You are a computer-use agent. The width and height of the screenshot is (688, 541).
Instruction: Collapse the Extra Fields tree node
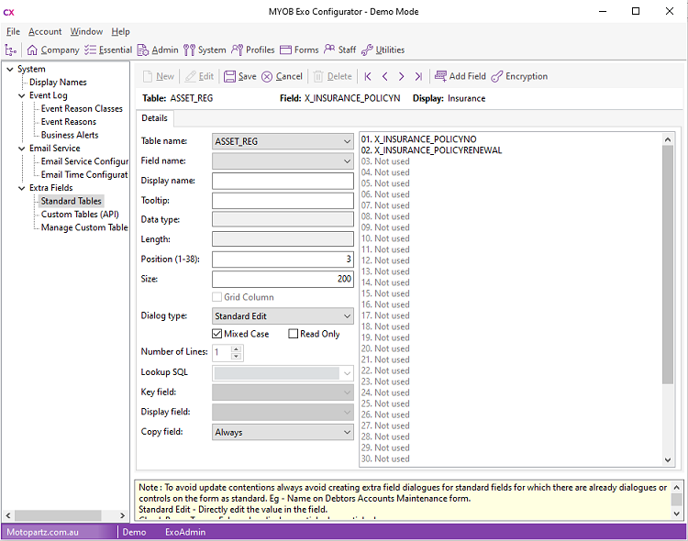pyautogui.click(x=21, y=188)
